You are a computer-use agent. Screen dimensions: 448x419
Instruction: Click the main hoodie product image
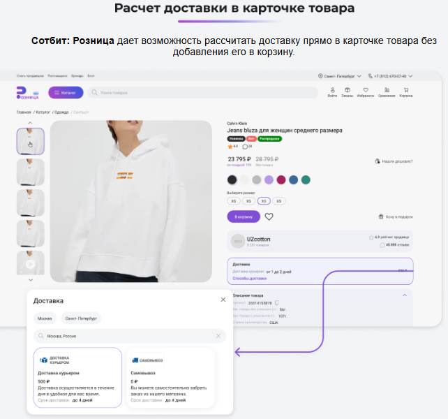pyautogui.click(x=131, y=201)
